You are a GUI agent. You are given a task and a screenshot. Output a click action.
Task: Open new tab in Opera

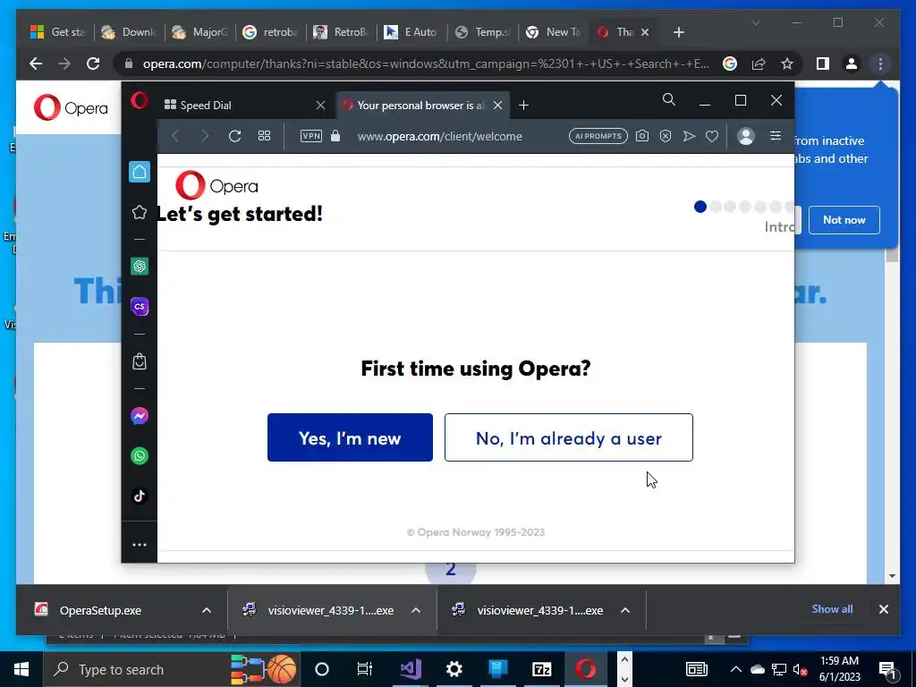click(523, 106)
